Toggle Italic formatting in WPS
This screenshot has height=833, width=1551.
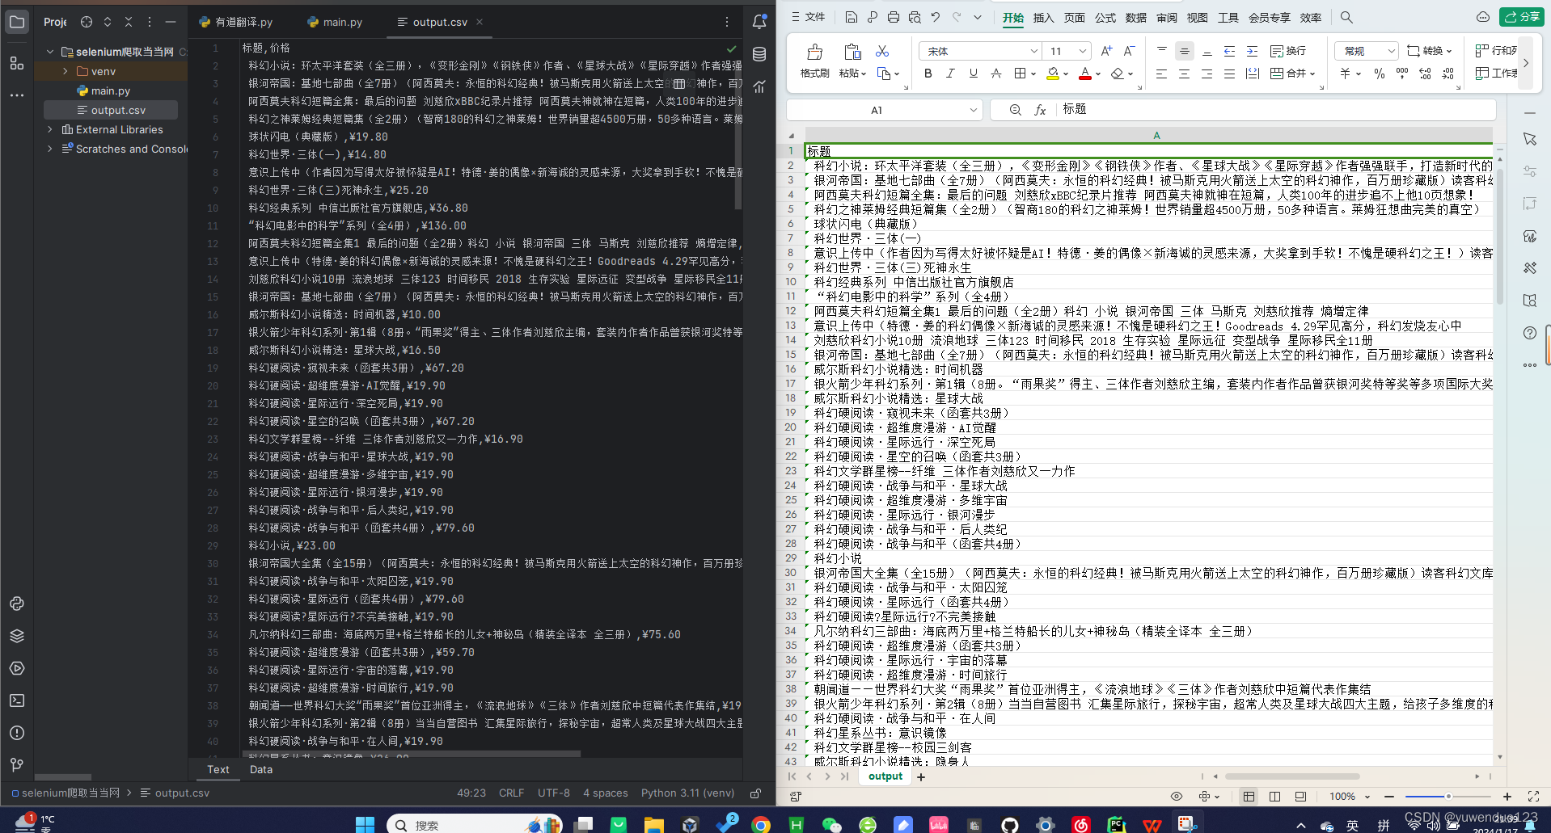pos(950,74)
